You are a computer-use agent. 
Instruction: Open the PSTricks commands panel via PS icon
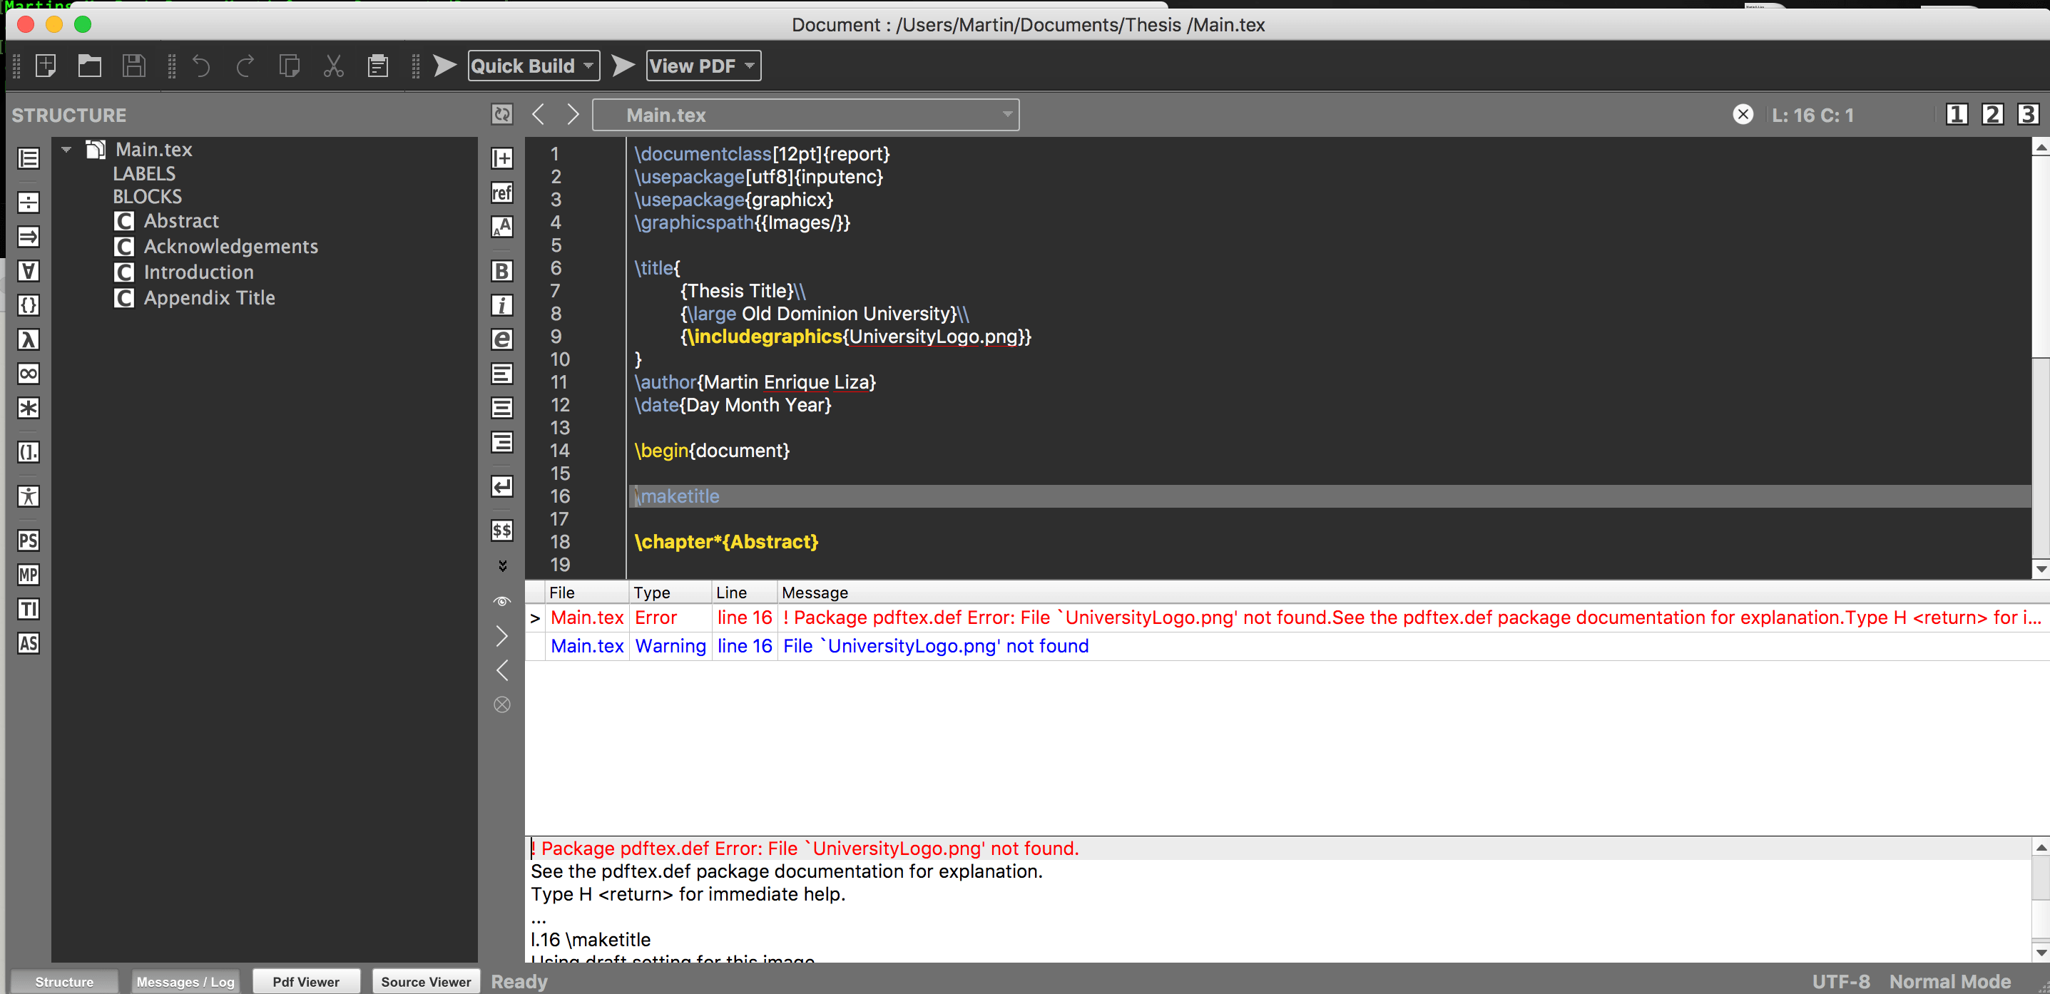28,540
